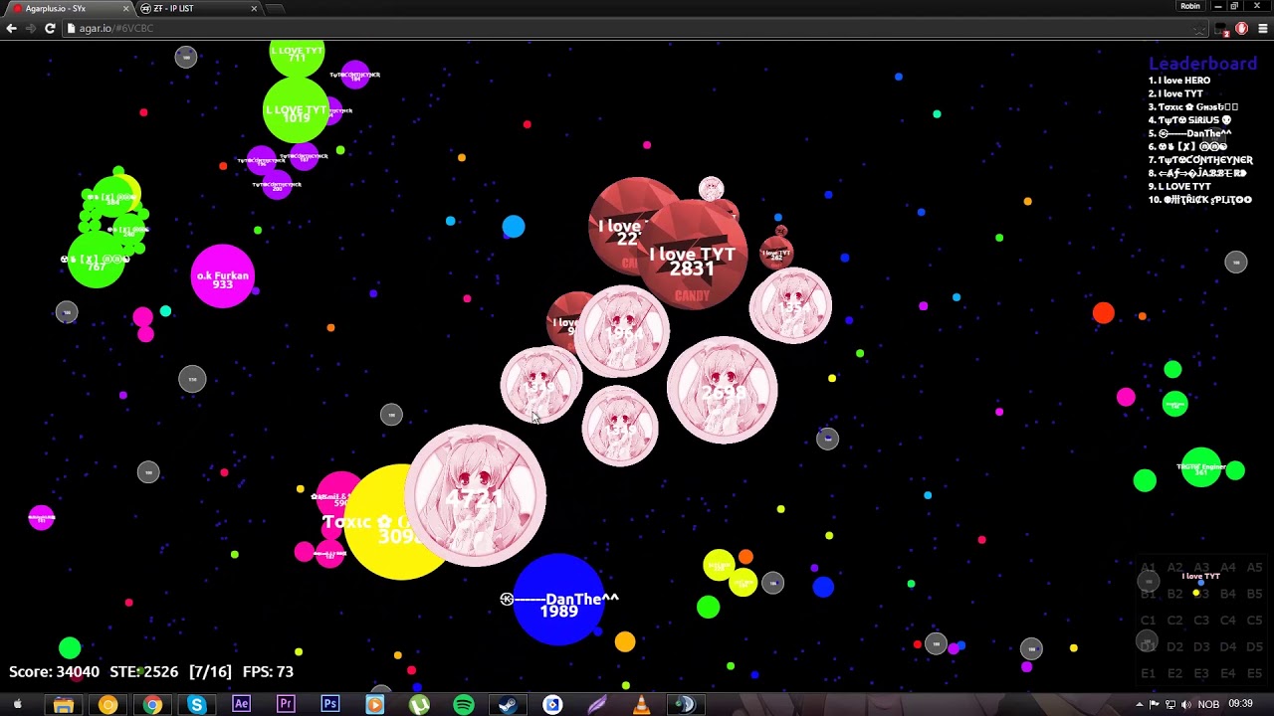Click the Start button in the taskbar
The width and height of the screenshot is (1274, 716).
[x=17, y=705]
